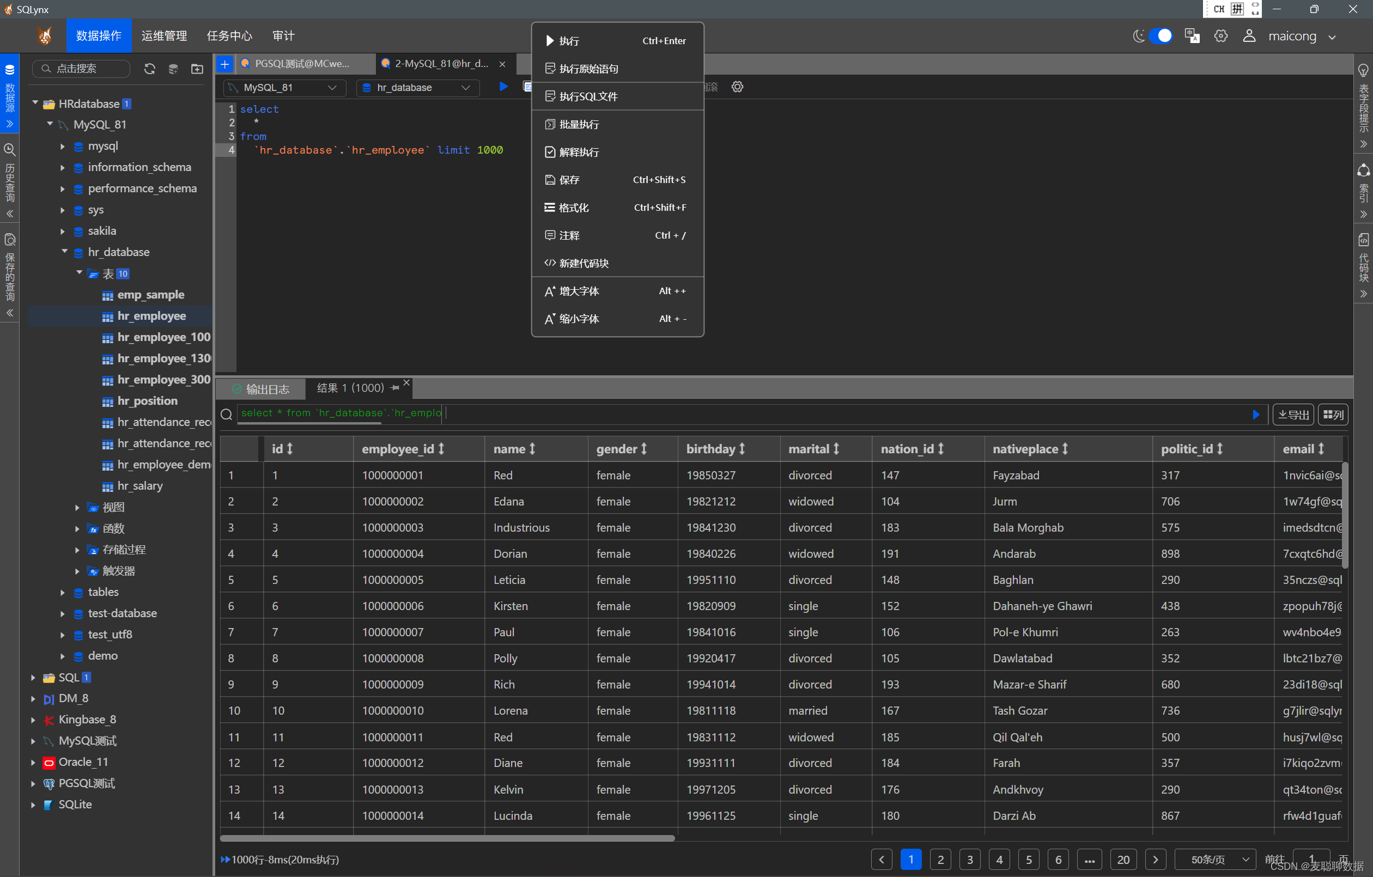Expand the sakila database node

(63, 231)
